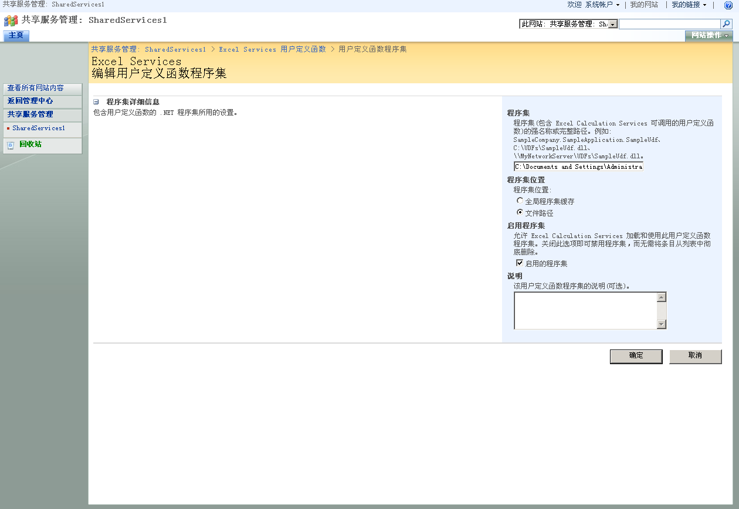Screen dimensions: 739x509
Task: Switch to the 主页 tab
Action: point(16,36)
